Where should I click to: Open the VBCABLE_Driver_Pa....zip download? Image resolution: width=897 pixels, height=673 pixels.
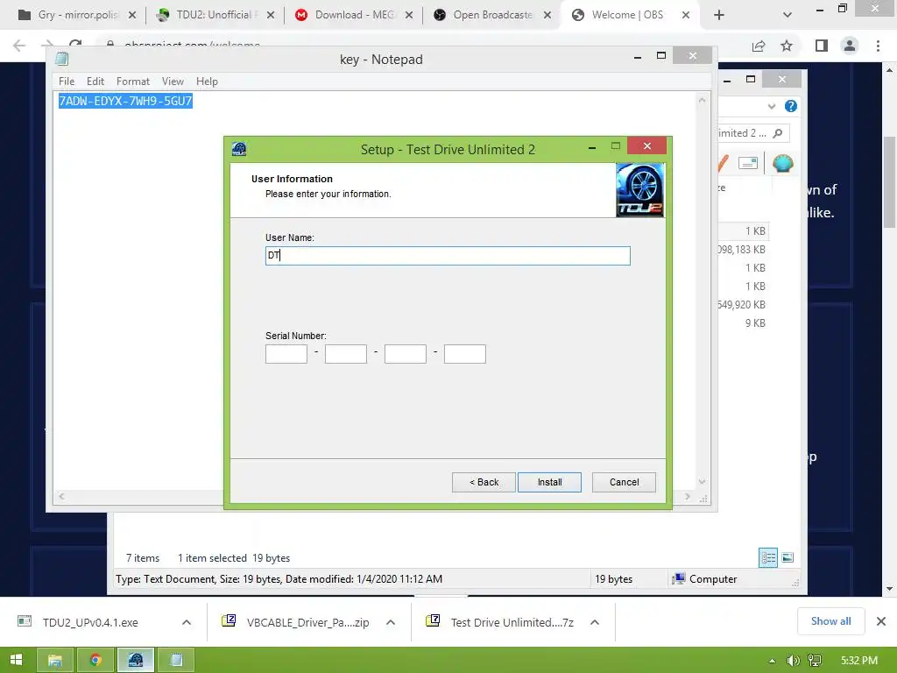coord(307,622)
